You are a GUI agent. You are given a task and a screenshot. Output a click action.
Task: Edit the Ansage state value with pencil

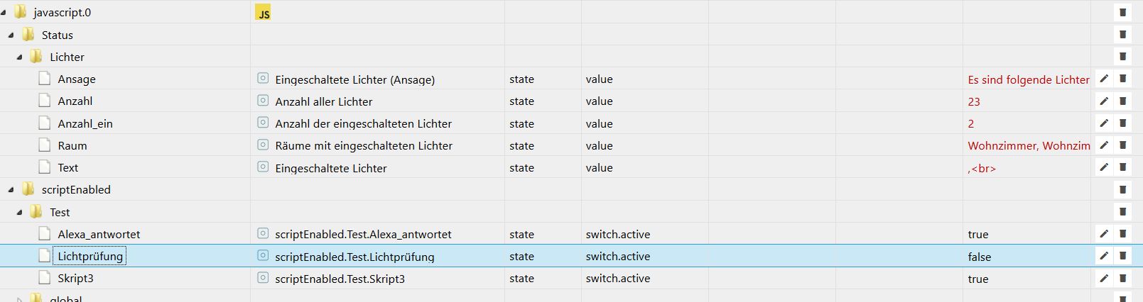tap(1103, 79)
